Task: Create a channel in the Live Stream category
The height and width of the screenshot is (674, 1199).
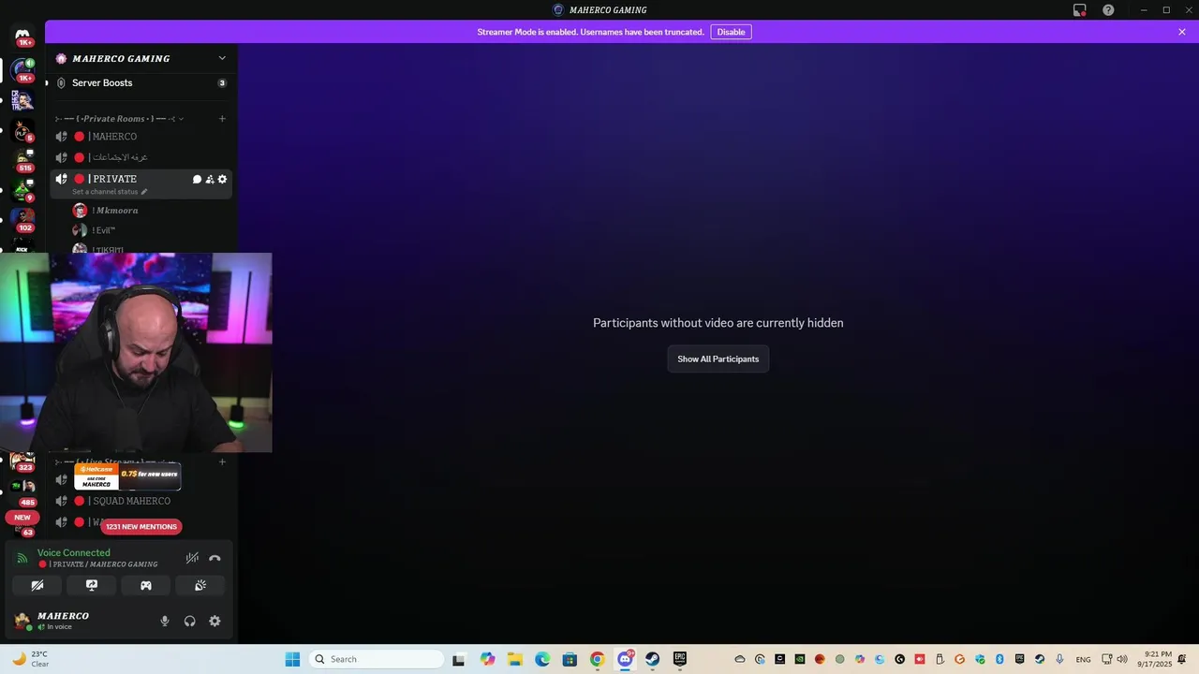Action: [222, 462]
